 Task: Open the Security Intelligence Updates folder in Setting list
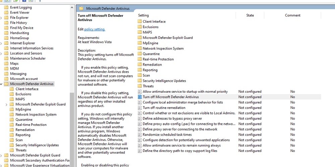[164, 81]
